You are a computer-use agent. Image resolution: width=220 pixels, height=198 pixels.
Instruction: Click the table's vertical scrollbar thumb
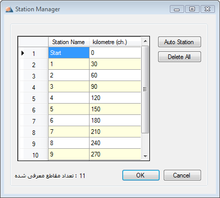(x=145, y=89)
